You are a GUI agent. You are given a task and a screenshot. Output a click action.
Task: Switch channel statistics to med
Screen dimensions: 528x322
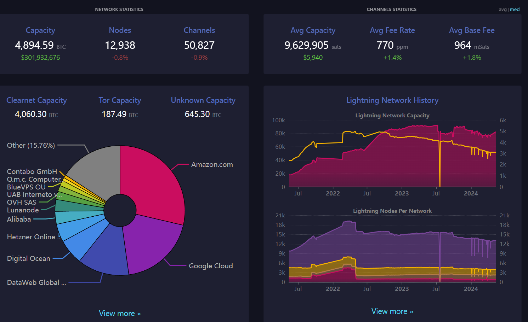pyautogui.click(x=515, y=10)
